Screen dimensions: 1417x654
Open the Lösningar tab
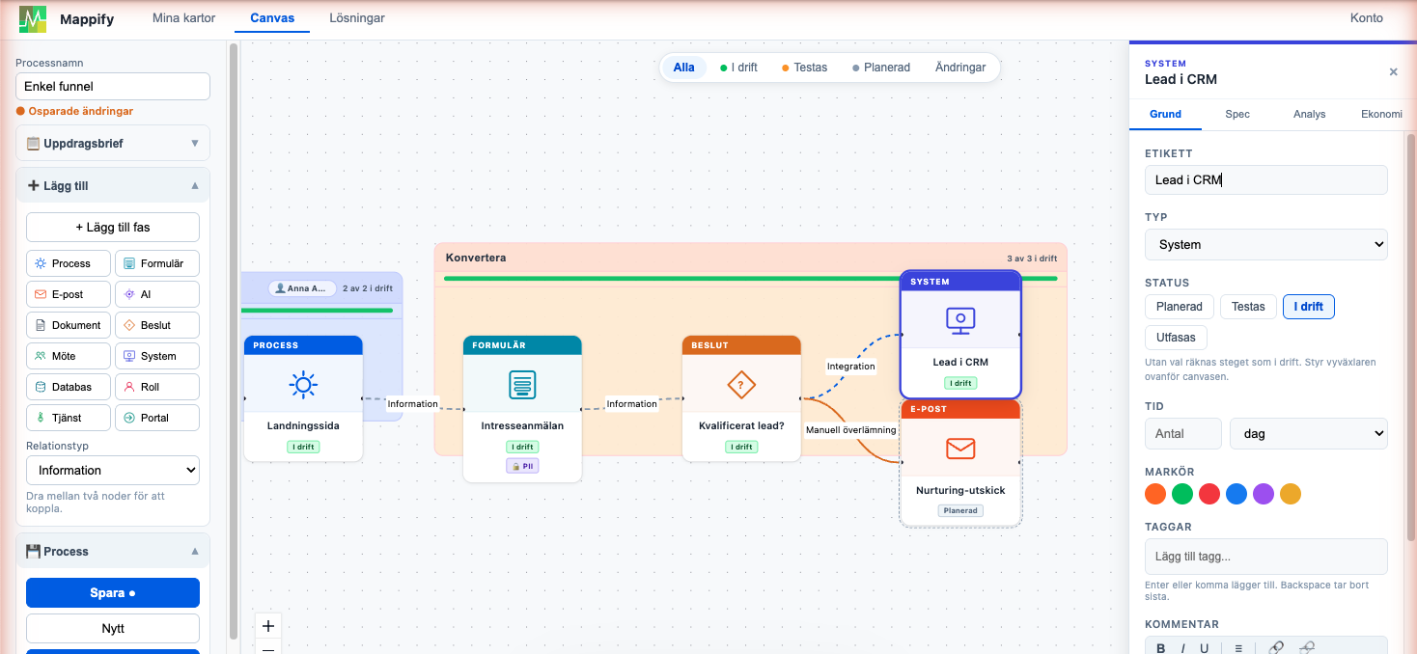pyautogui.click(x=357, y=18)
